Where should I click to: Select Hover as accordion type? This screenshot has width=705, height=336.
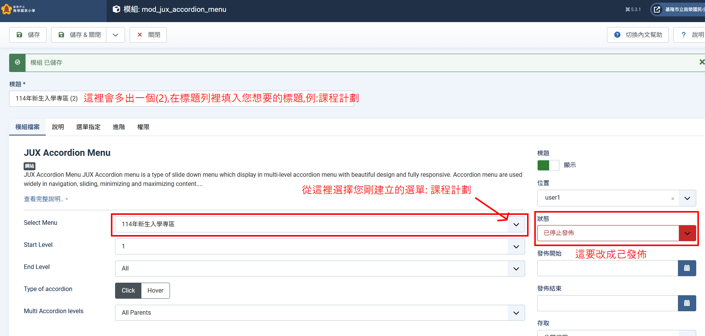(x=155, y=291)
